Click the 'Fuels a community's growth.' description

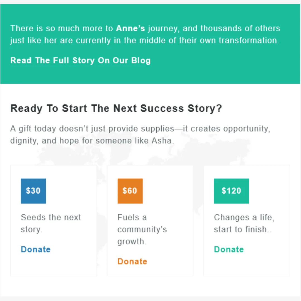coord(142,229)
